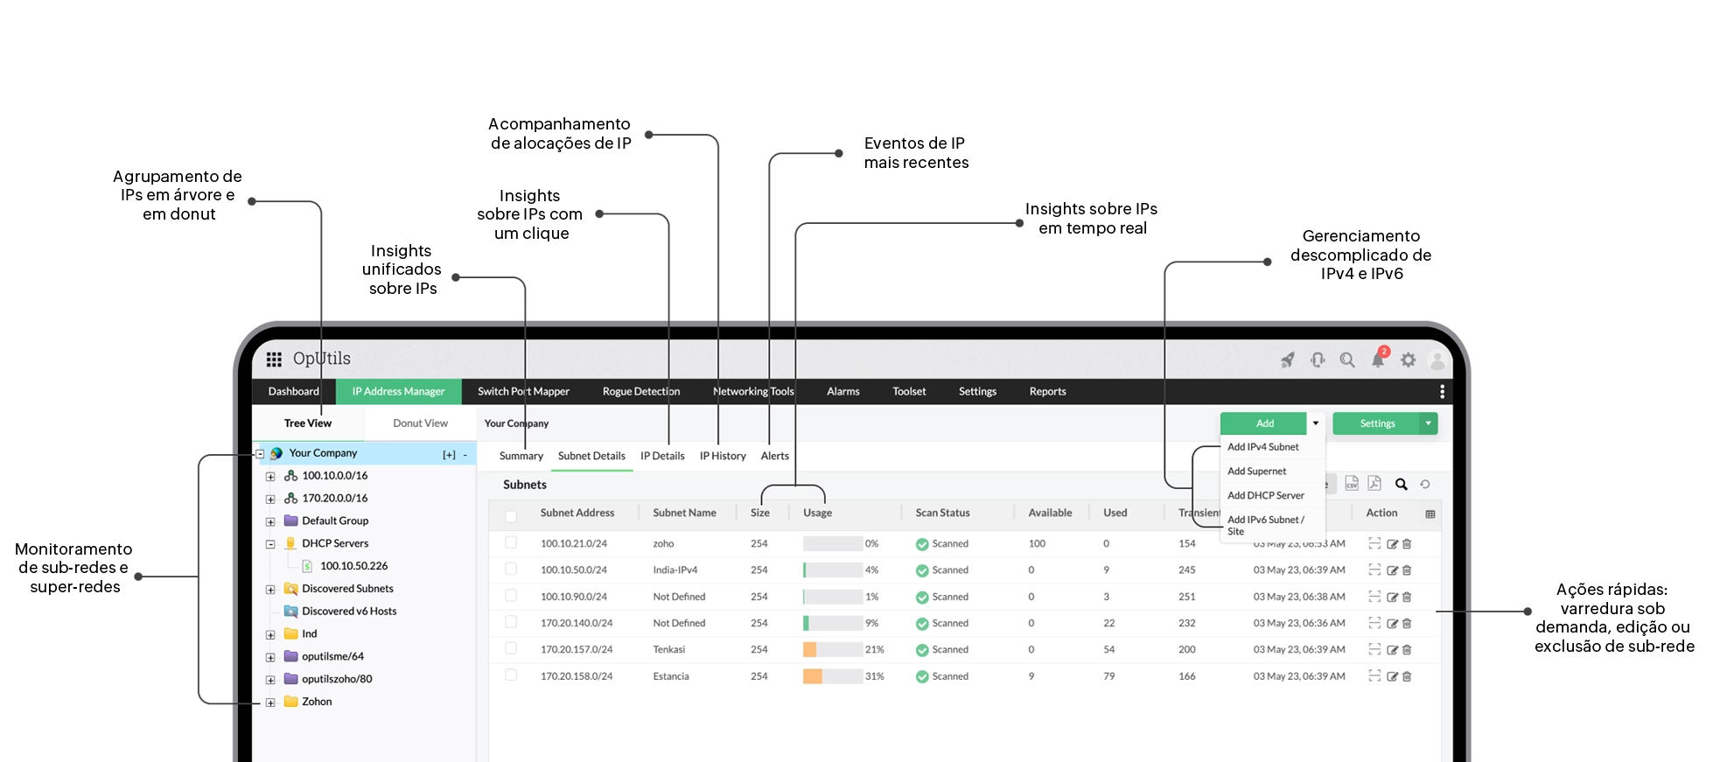Toggle the select-all subnets checkbox
Viewport: 1720px width, 762px height.
[511, 516]
